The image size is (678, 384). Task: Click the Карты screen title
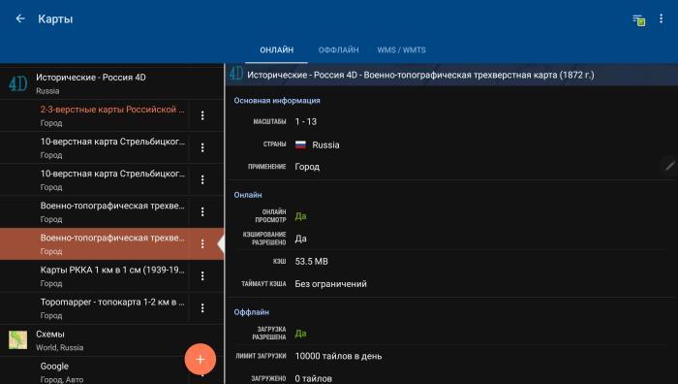point(55,19)
